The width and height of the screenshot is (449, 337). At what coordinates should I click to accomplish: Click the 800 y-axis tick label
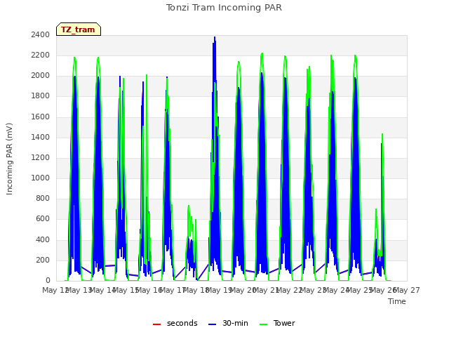[43, 198]
